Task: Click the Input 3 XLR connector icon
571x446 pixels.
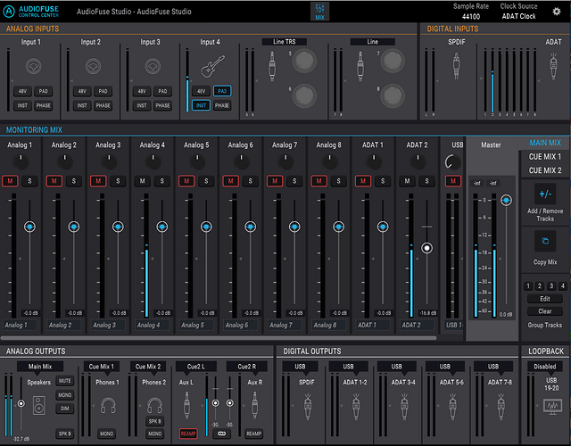Action: pyautogui.click(x=153, y=67)
